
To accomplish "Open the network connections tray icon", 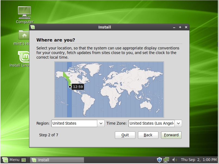I will 166,160.
